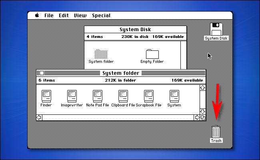Viewport: 260px width, 160px height.
Task: Click the System folder horizontal scrollbar track
Action: click(118, 118)
